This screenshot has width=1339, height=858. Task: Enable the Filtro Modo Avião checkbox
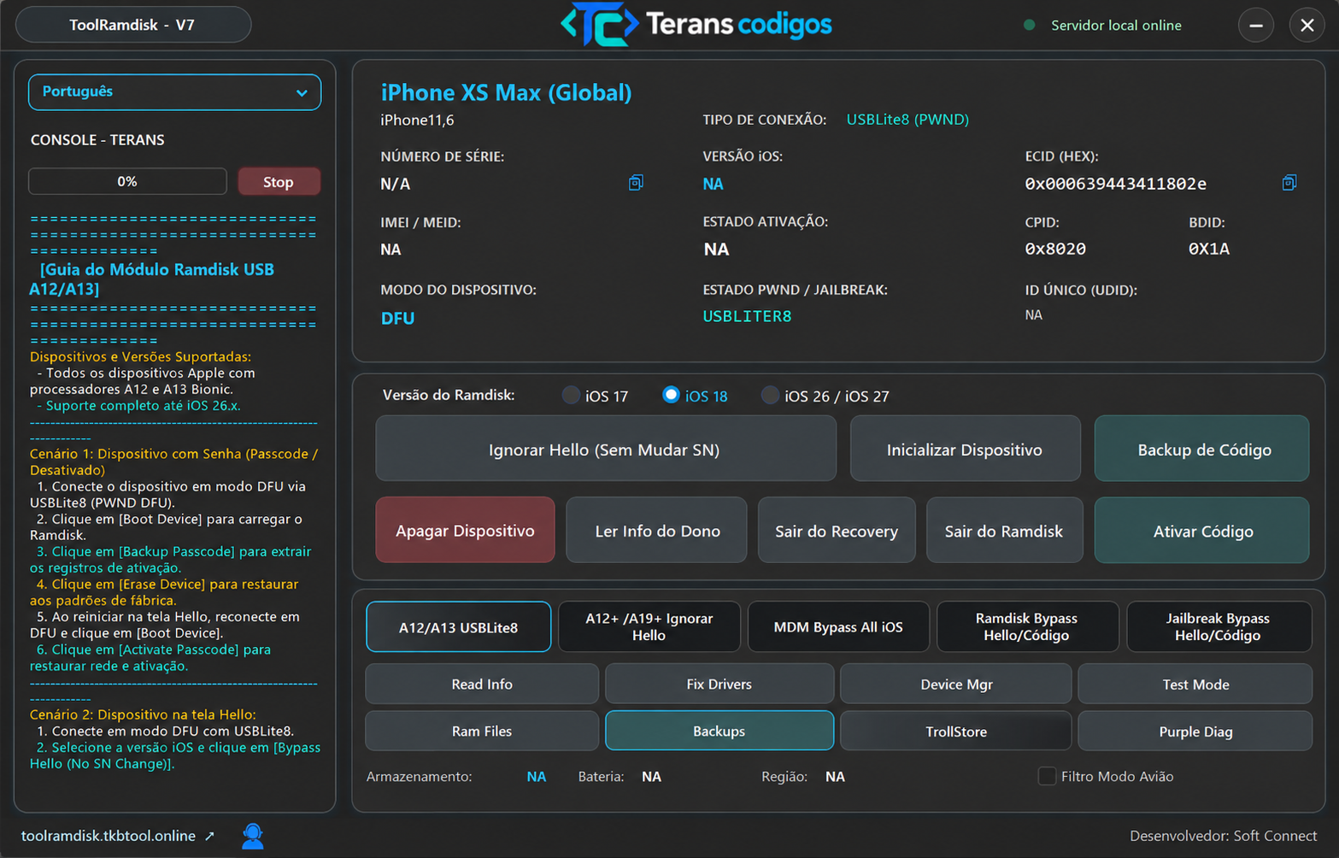1047,776
